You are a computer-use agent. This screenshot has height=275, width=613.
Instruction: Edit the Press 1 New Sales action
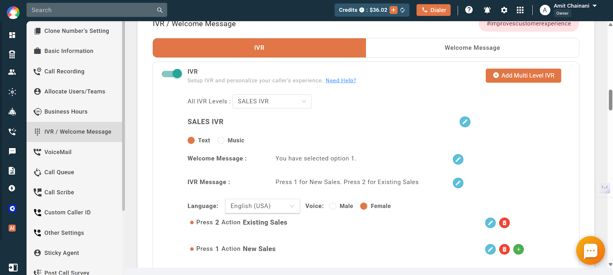point(490,249)
